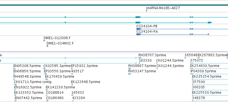Screen dimensions: 228x102
Task: Select EST 357500
Action: [x=199, y=82]
